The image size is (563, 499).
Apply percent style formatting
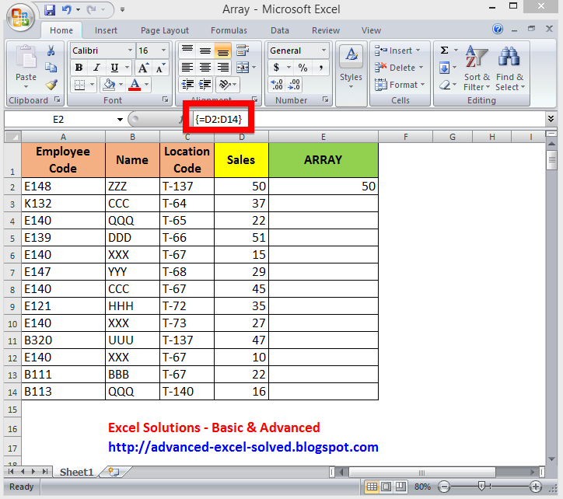tap(302, 68)
